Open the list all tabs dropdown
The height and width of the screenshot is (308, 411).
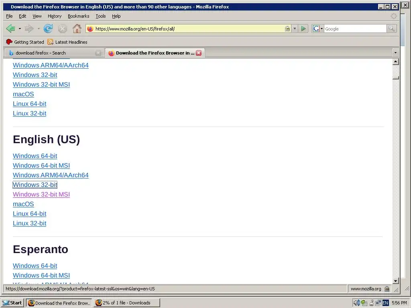point(395,53)
